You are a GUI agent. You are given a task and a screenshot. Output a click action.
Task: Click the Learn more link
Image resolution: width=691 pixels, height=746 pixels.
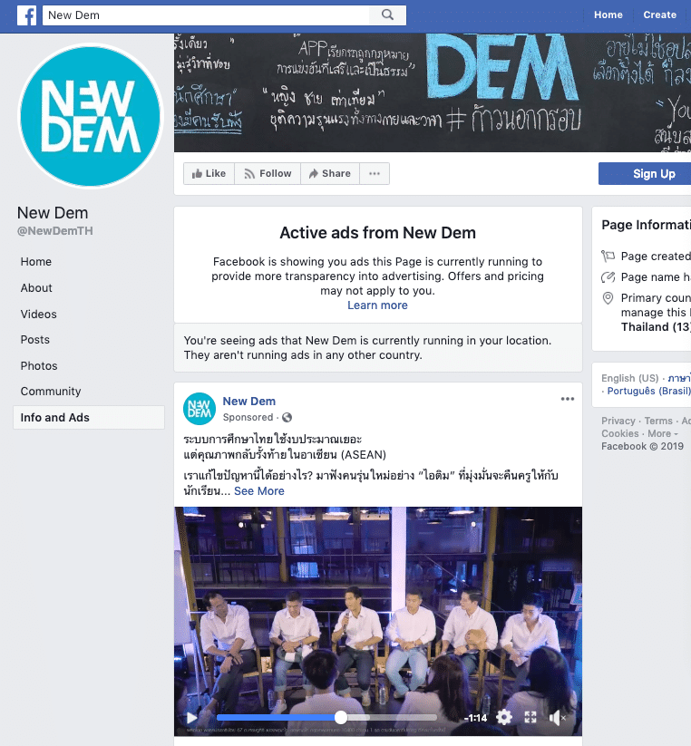pyautogui.click(x=377, y=305)
